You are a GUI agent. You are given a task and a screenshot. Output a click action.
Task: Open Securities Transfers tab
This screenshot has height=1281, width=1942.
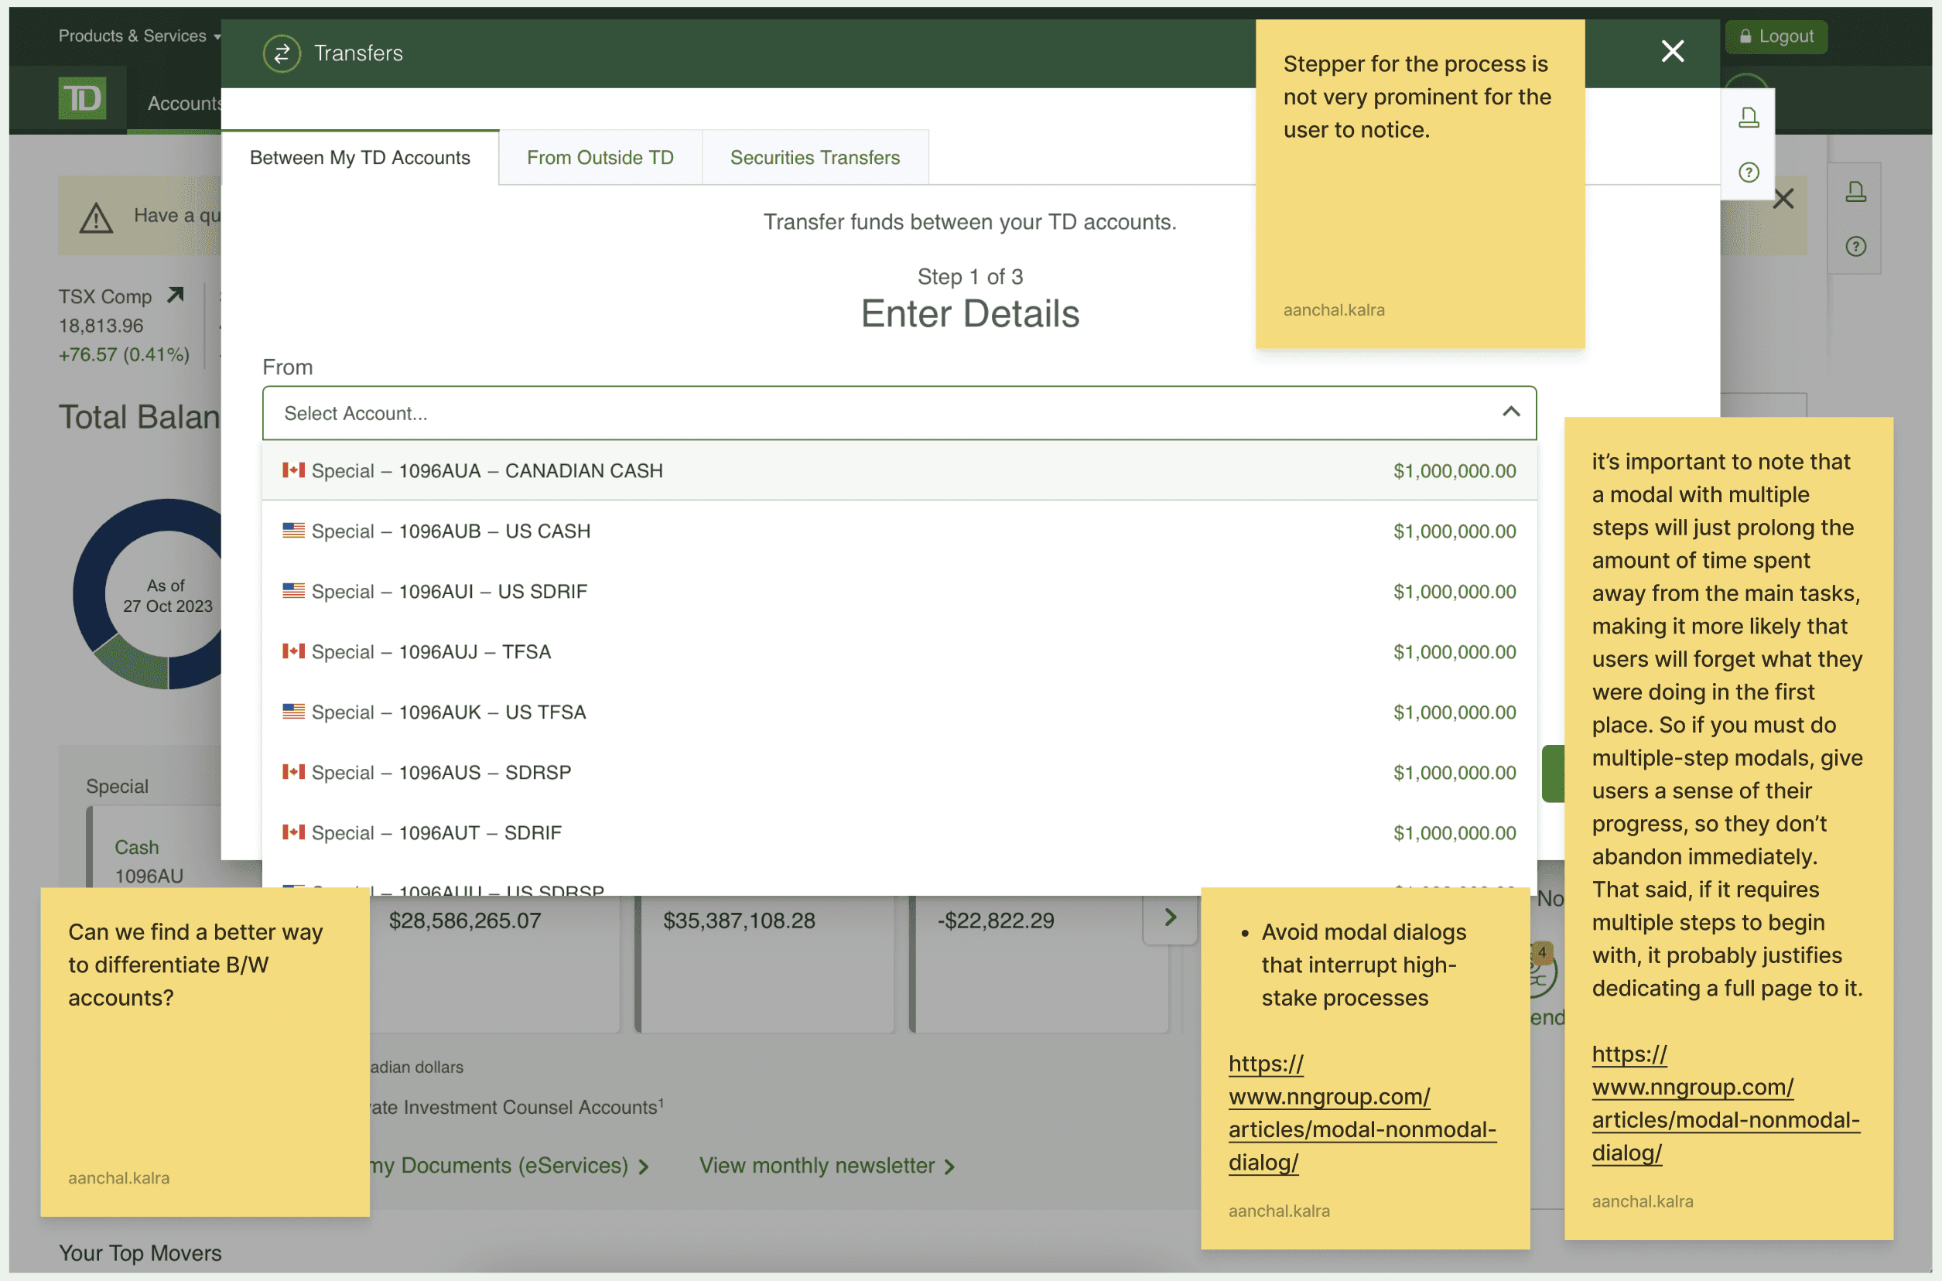click(815, 158)
